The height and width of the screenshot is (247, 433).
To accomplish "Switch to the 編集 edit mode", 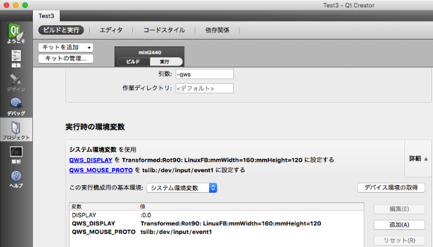I will 16,59.
